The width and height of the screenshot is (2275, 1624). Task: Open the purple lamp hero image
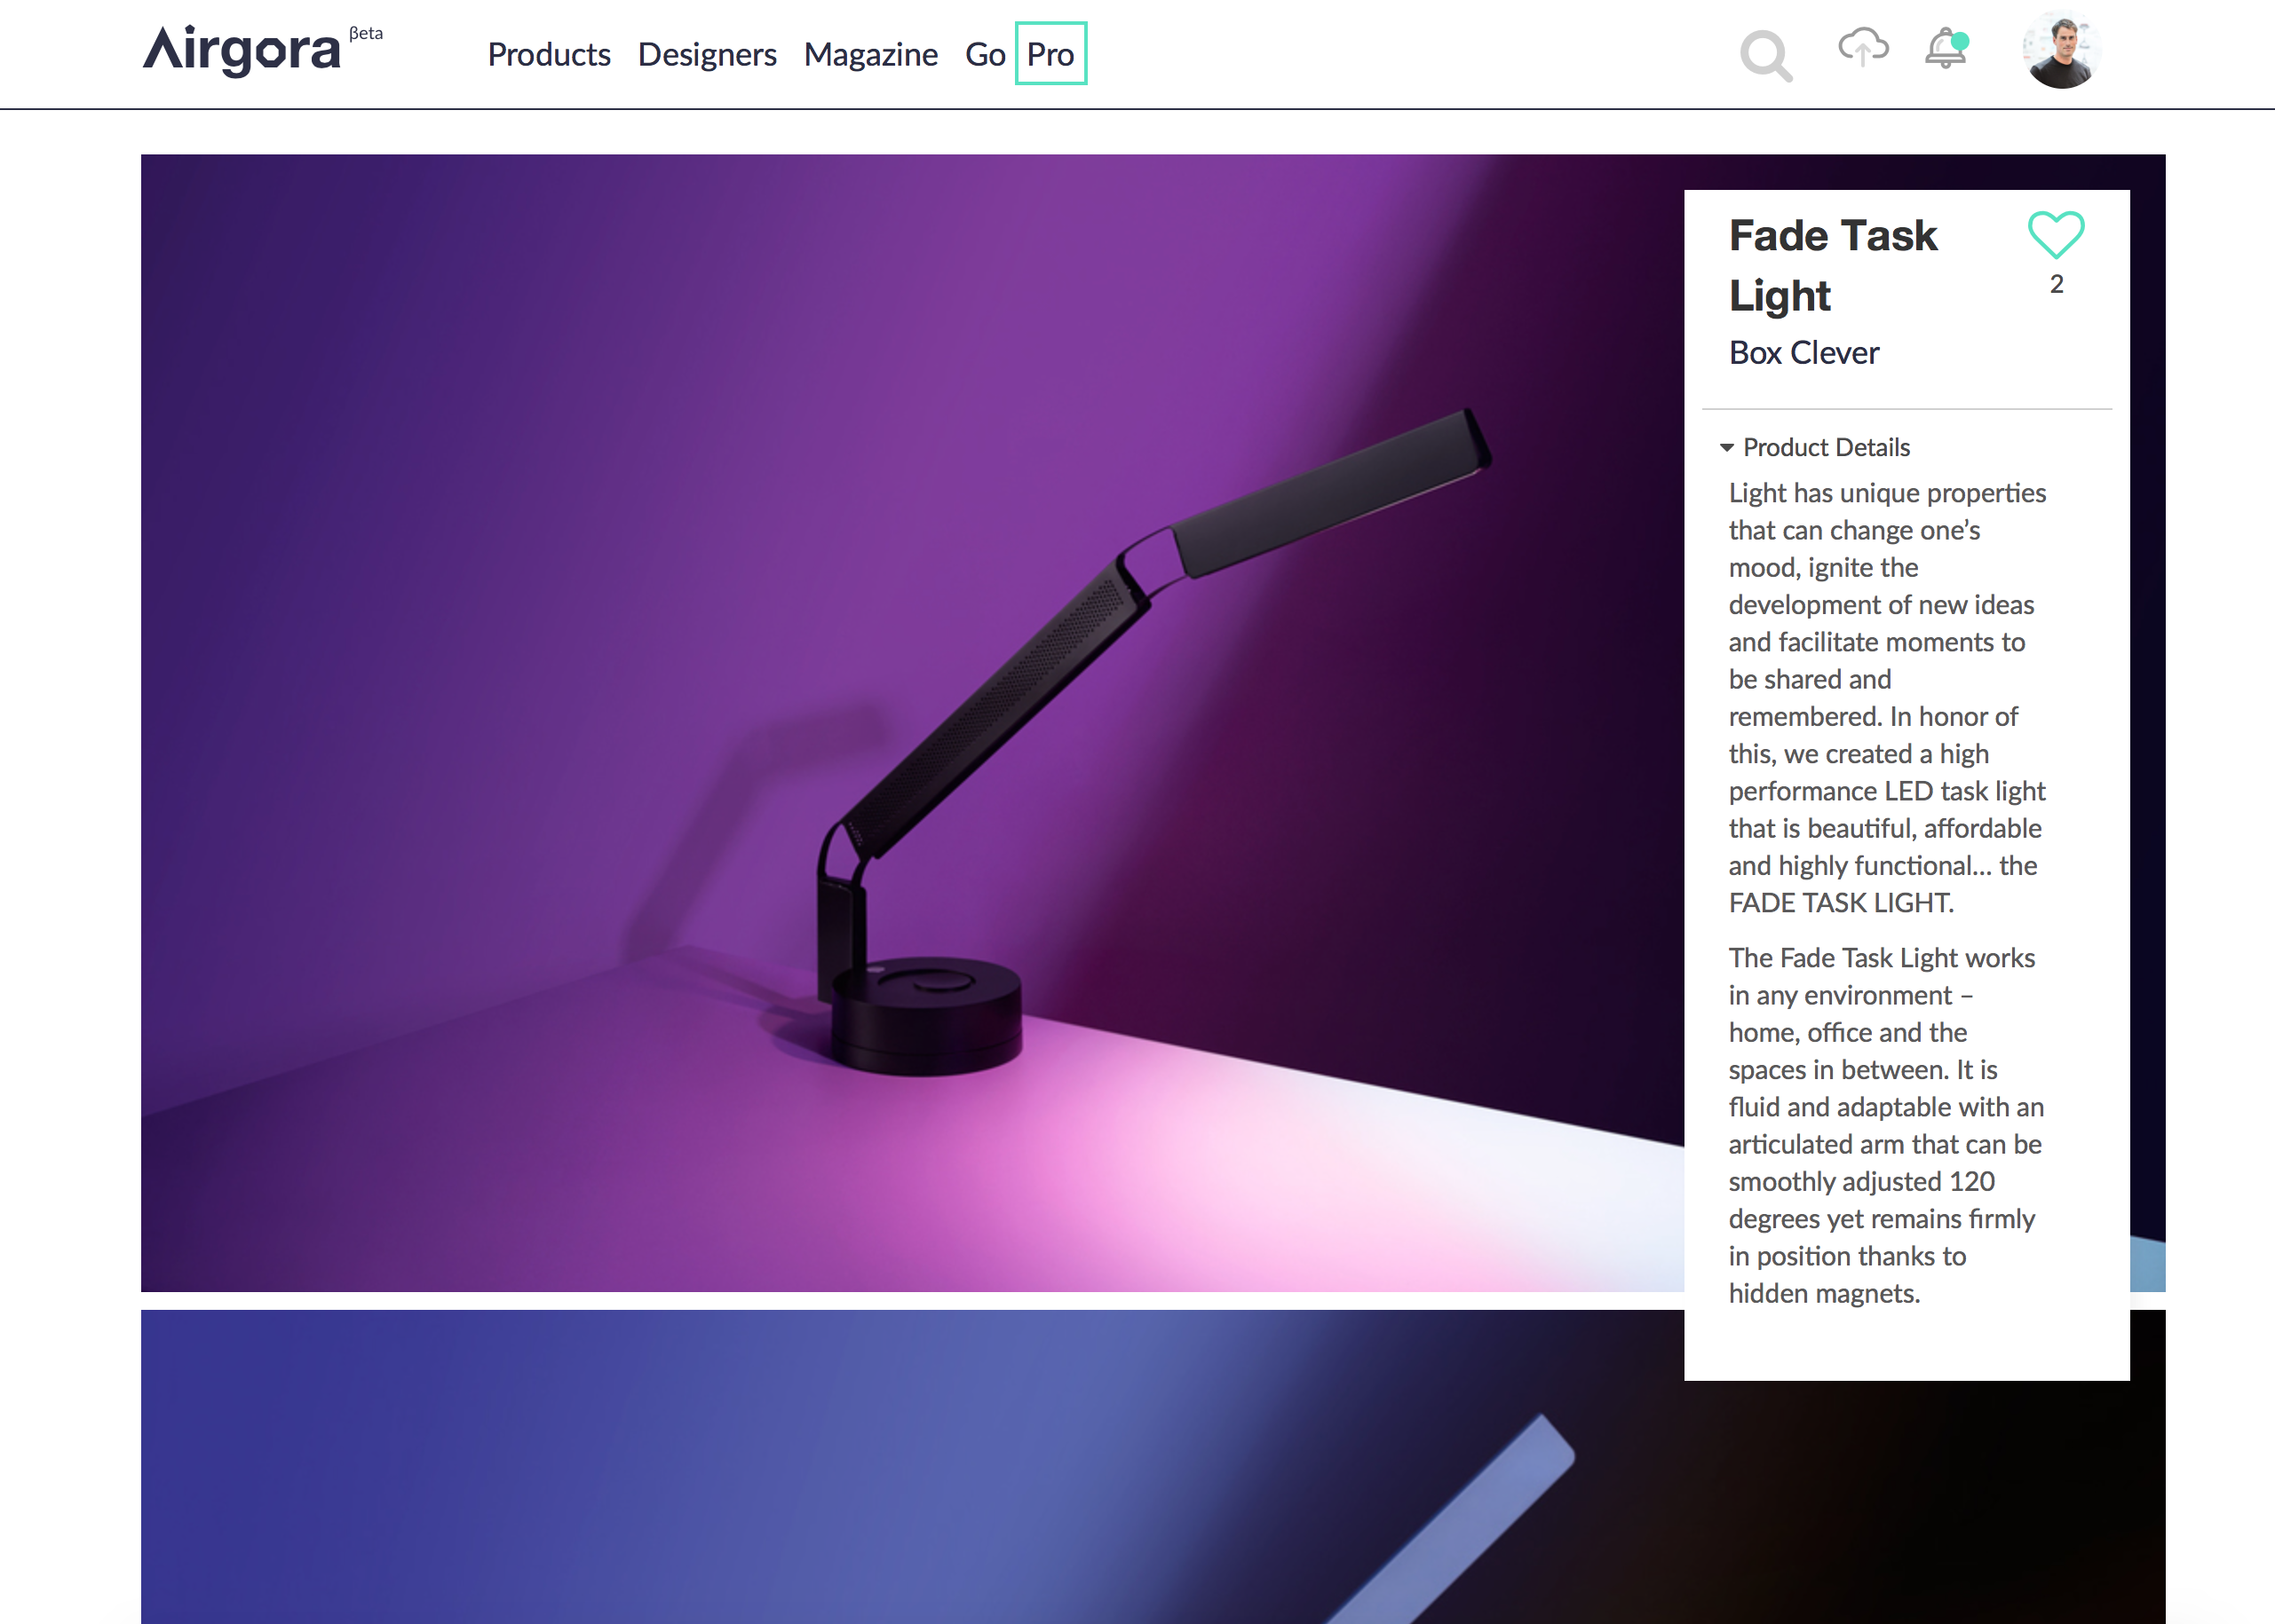point(913,722)
